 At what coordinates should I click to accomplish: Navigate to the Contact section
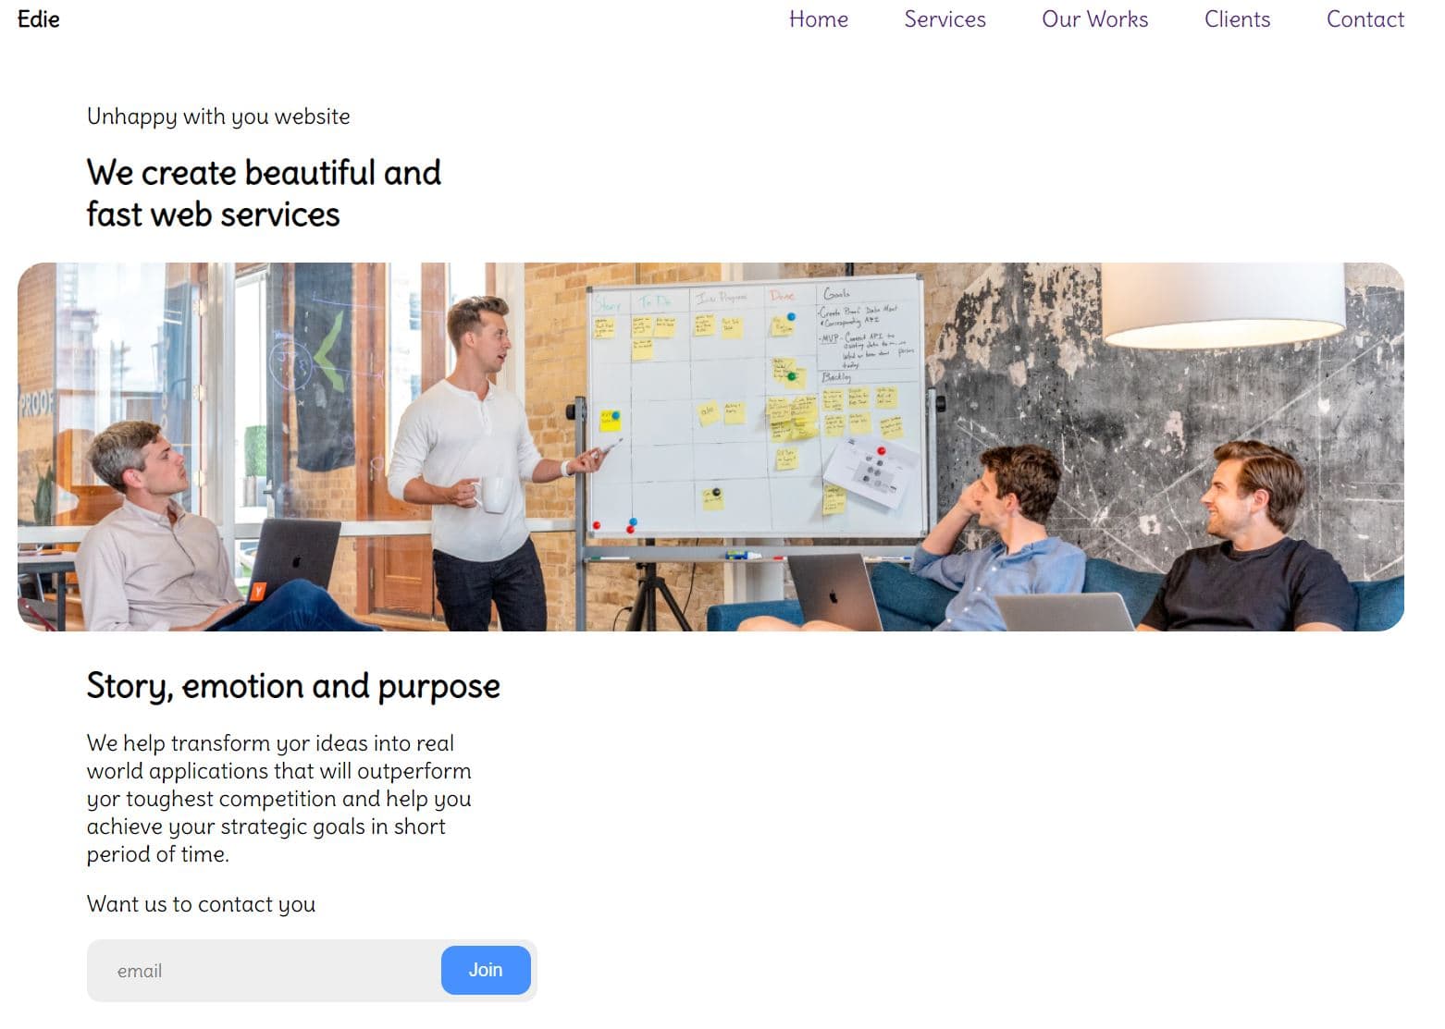pos(1365,19)
